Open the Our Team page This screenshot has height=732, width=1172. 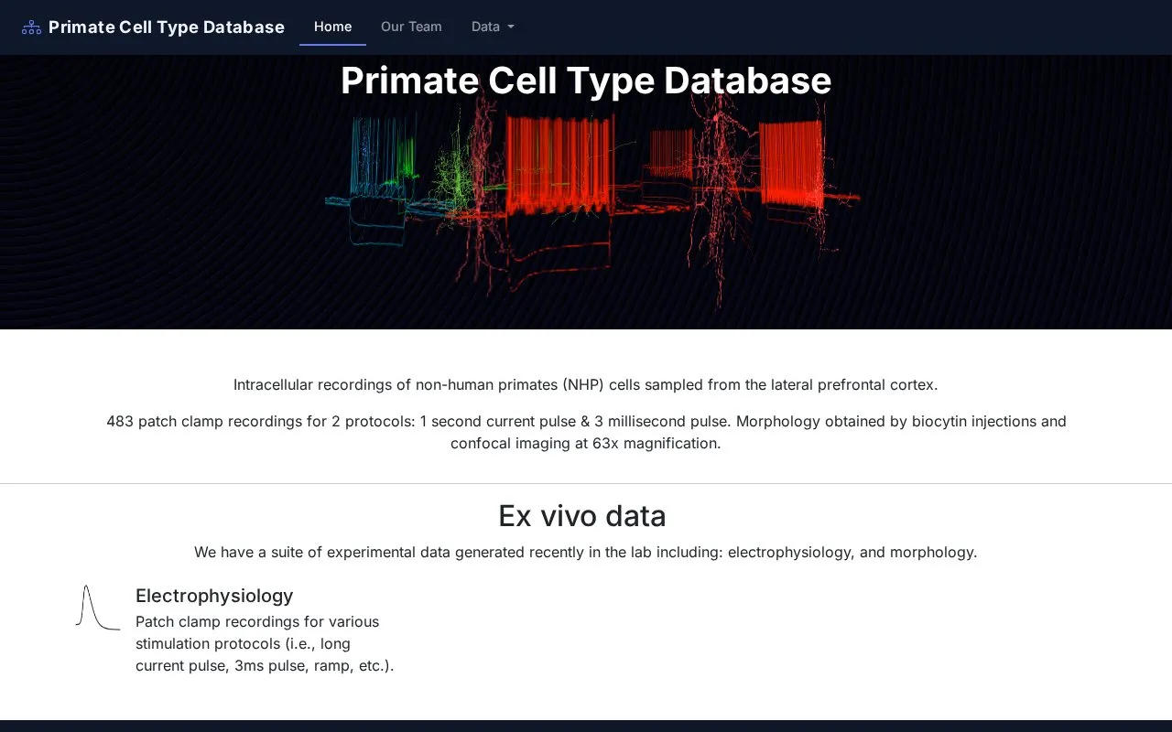[411, 27]
